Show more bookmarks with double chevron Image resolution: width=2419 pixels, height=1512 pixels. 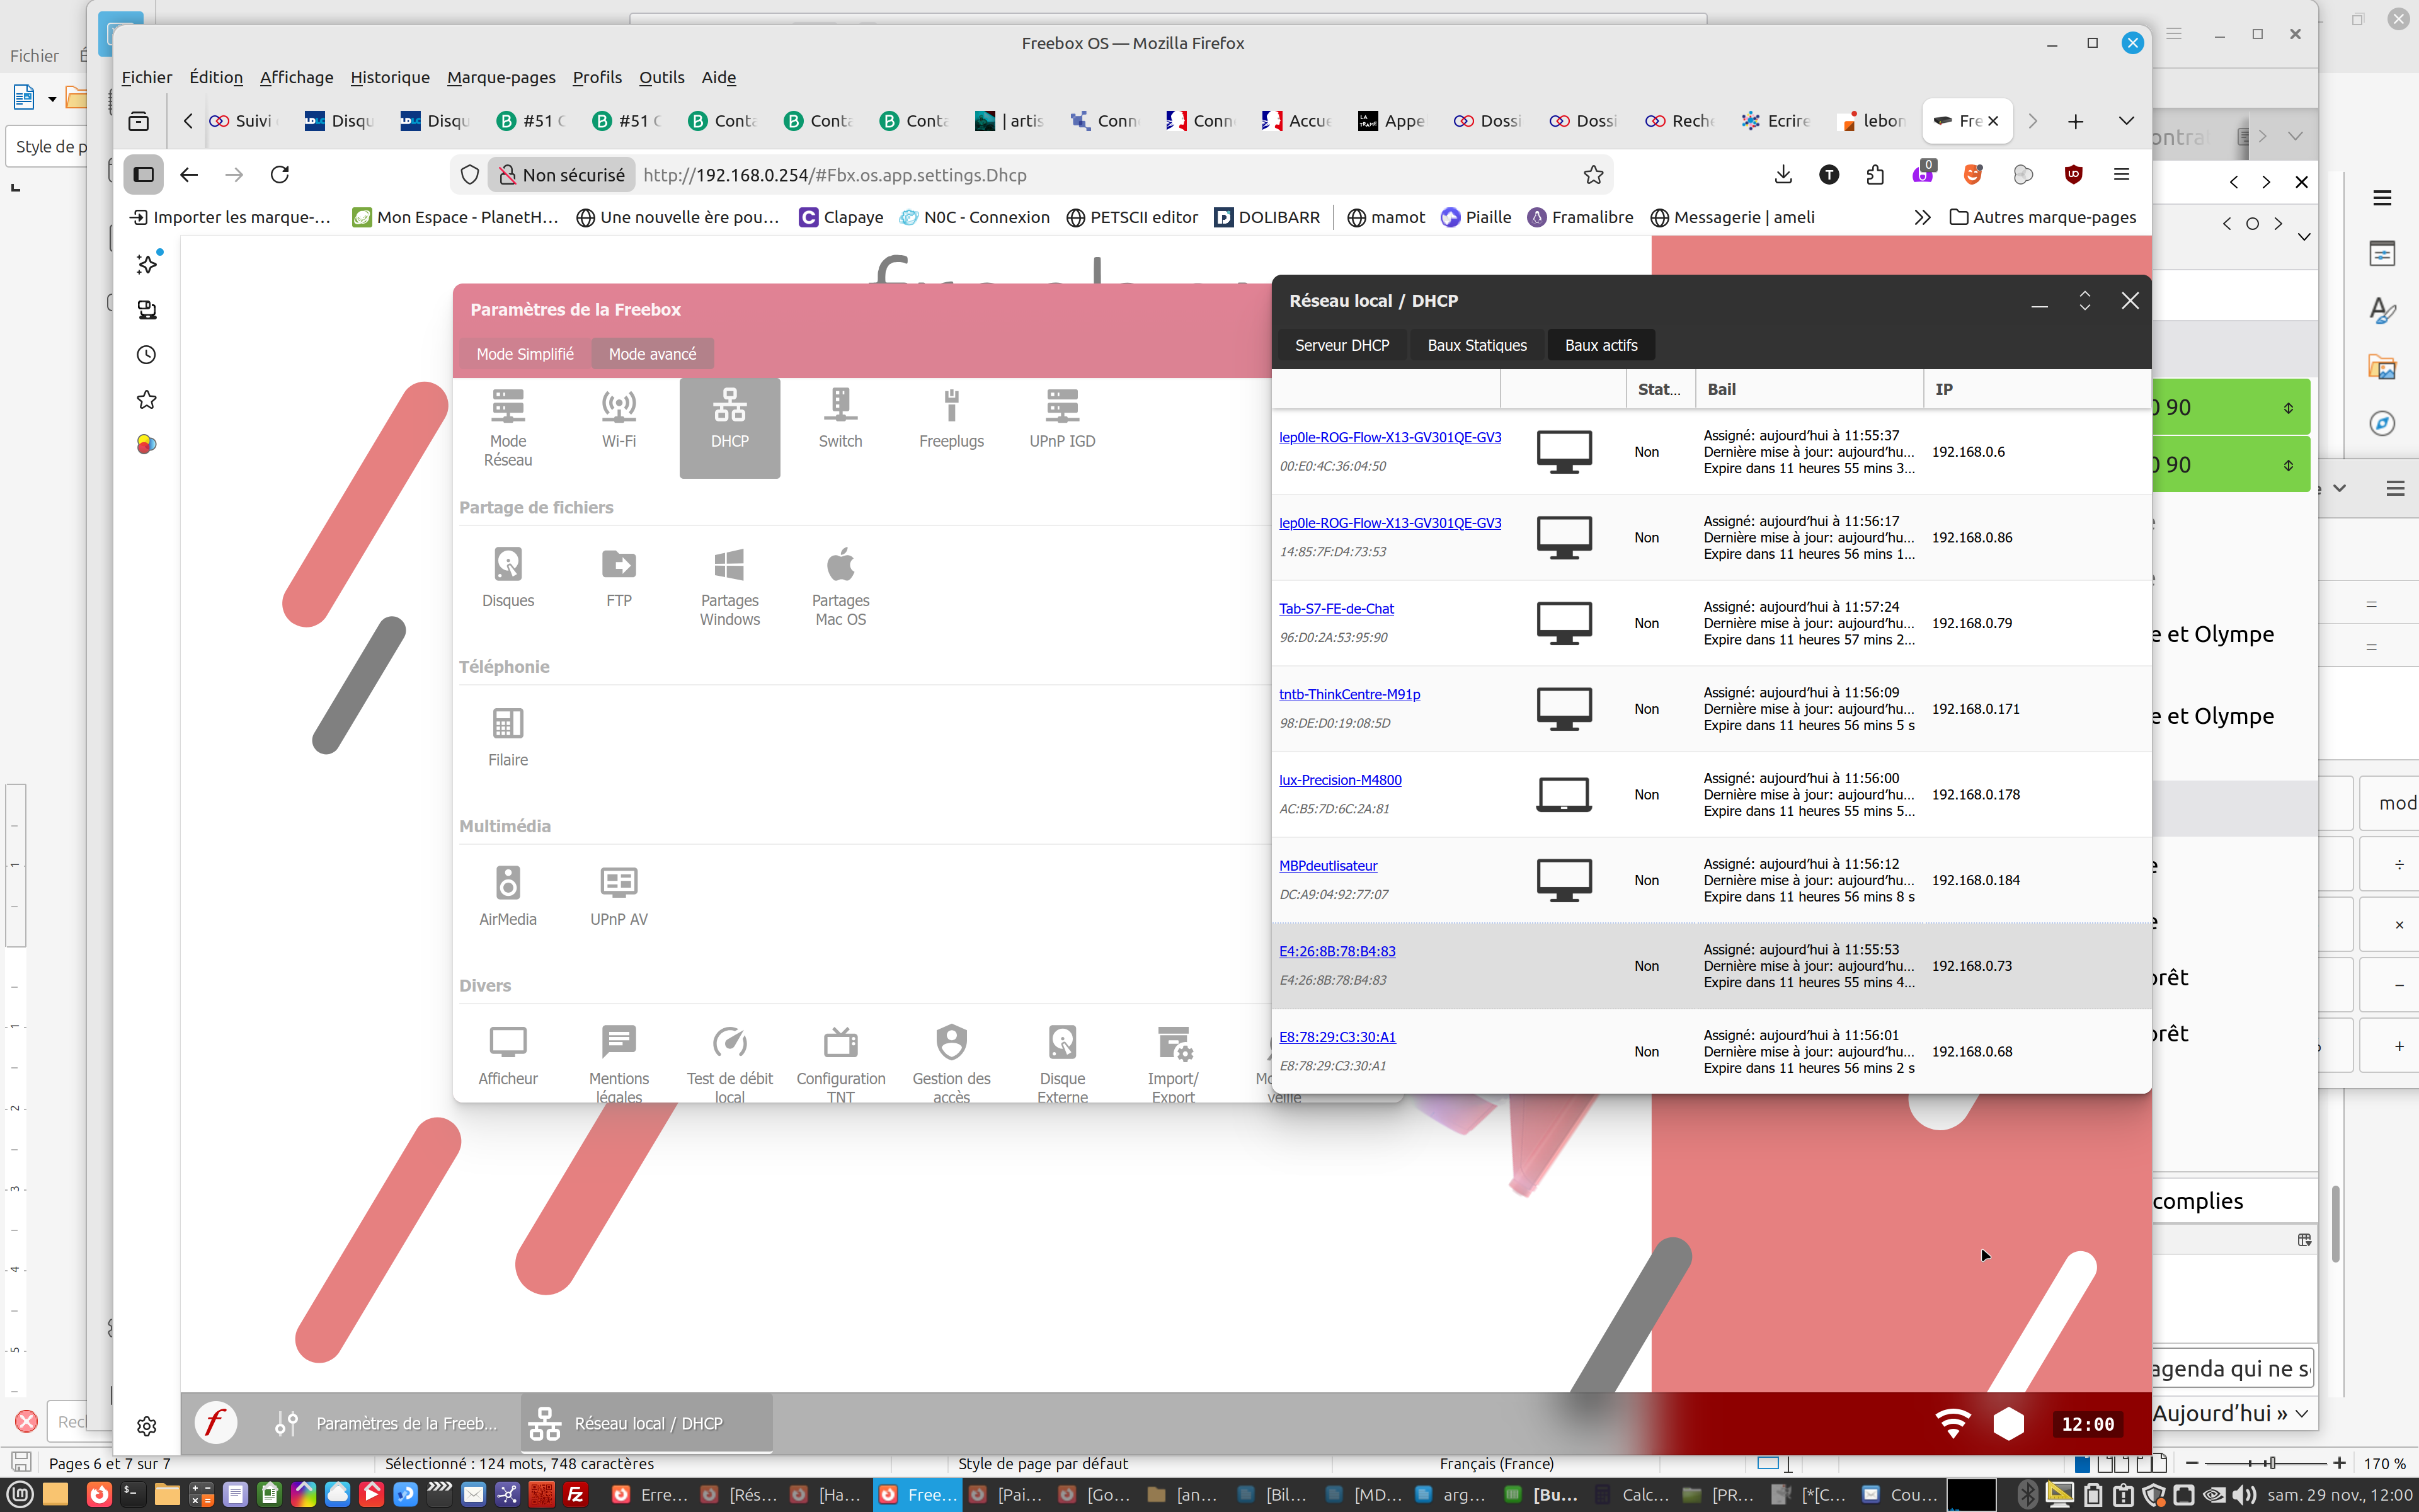tap(1921, 217)
